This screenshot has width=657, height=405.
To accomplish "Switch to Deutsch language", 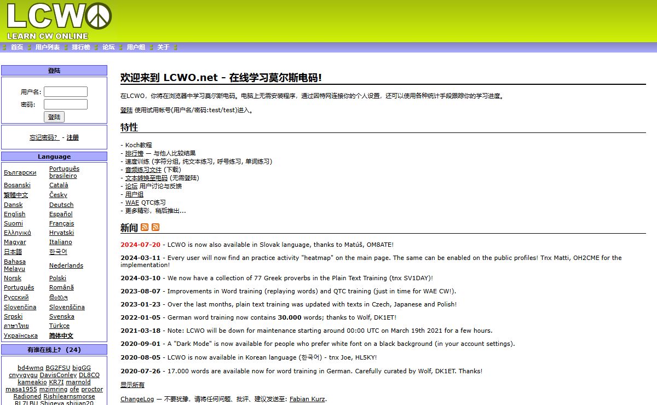I will 61,205.
